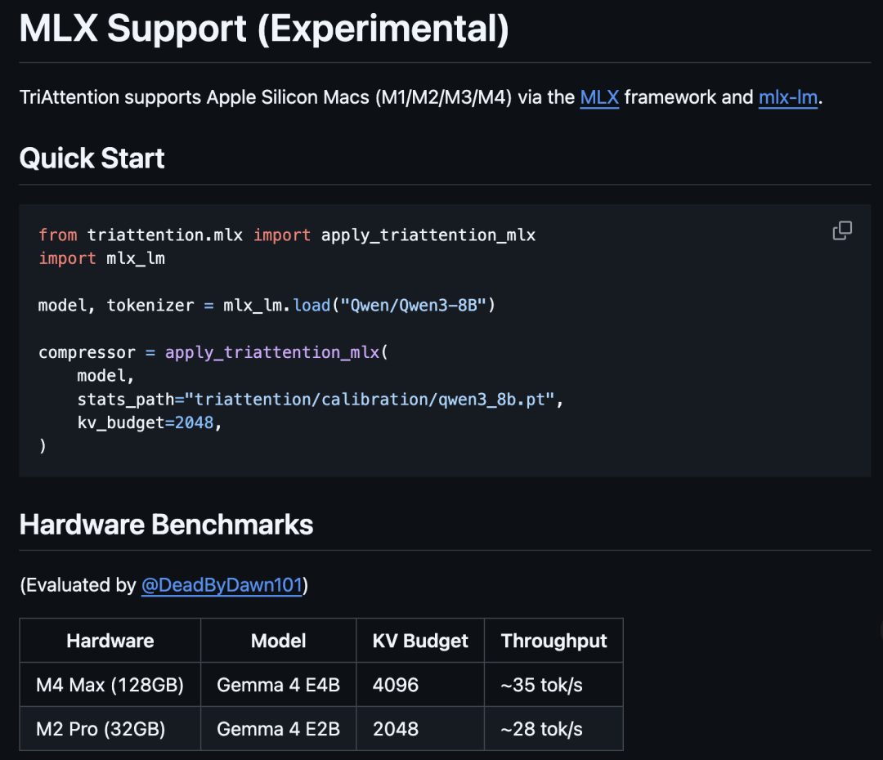Click the "M4 Max (128GB)" table cell
The image size is (883, 760).
click(x=110, y=685)
